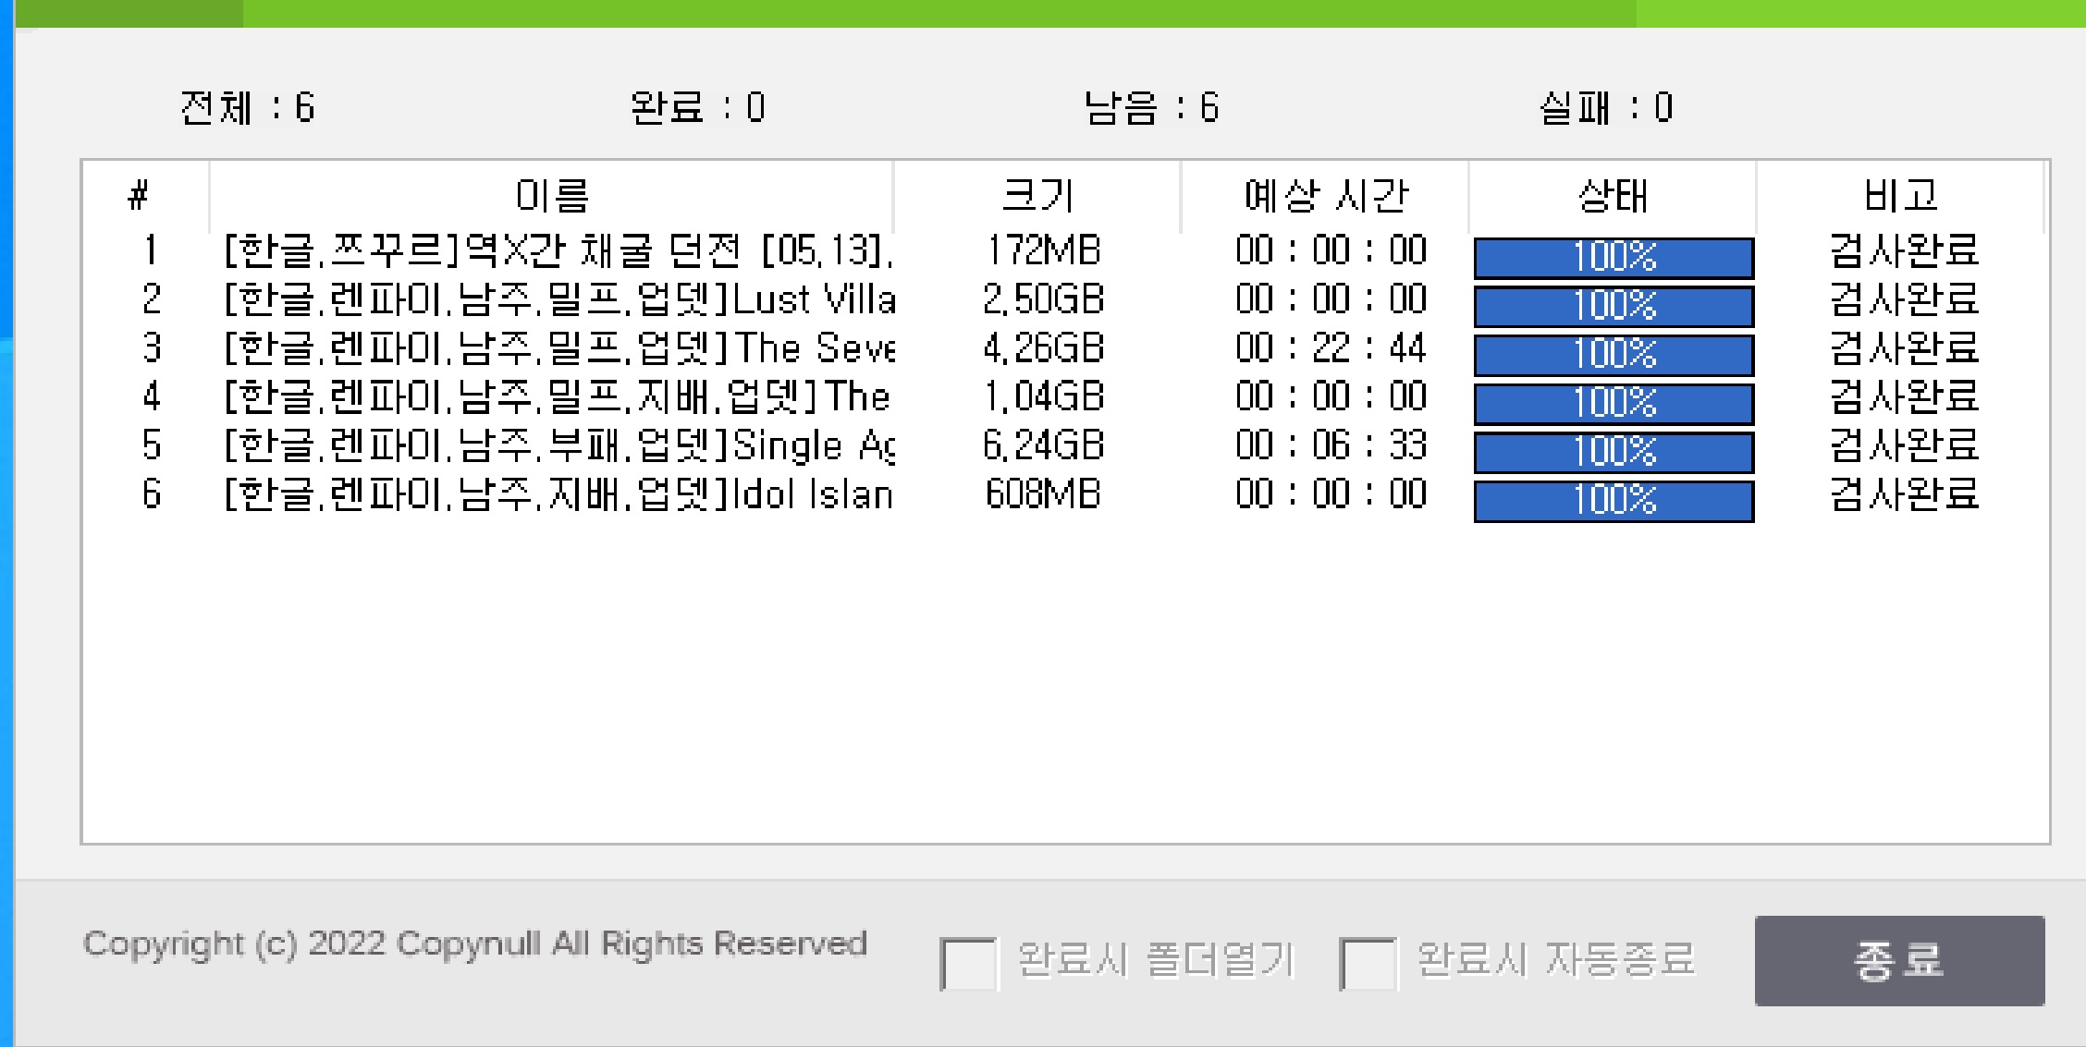Select the 4.26GB The Seve item row

(558, 348)
